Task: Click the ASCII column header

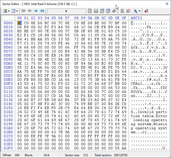Action: 136,18
